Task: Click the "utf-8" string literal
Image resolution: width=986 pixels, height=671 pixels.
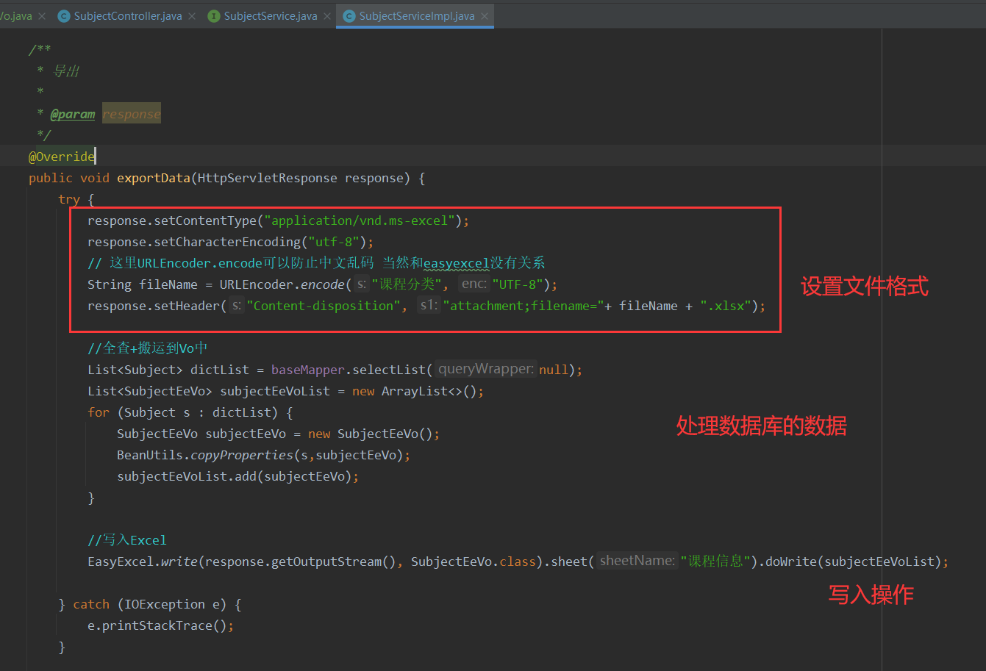Action: pyautogui.click(x=334, y=242)
